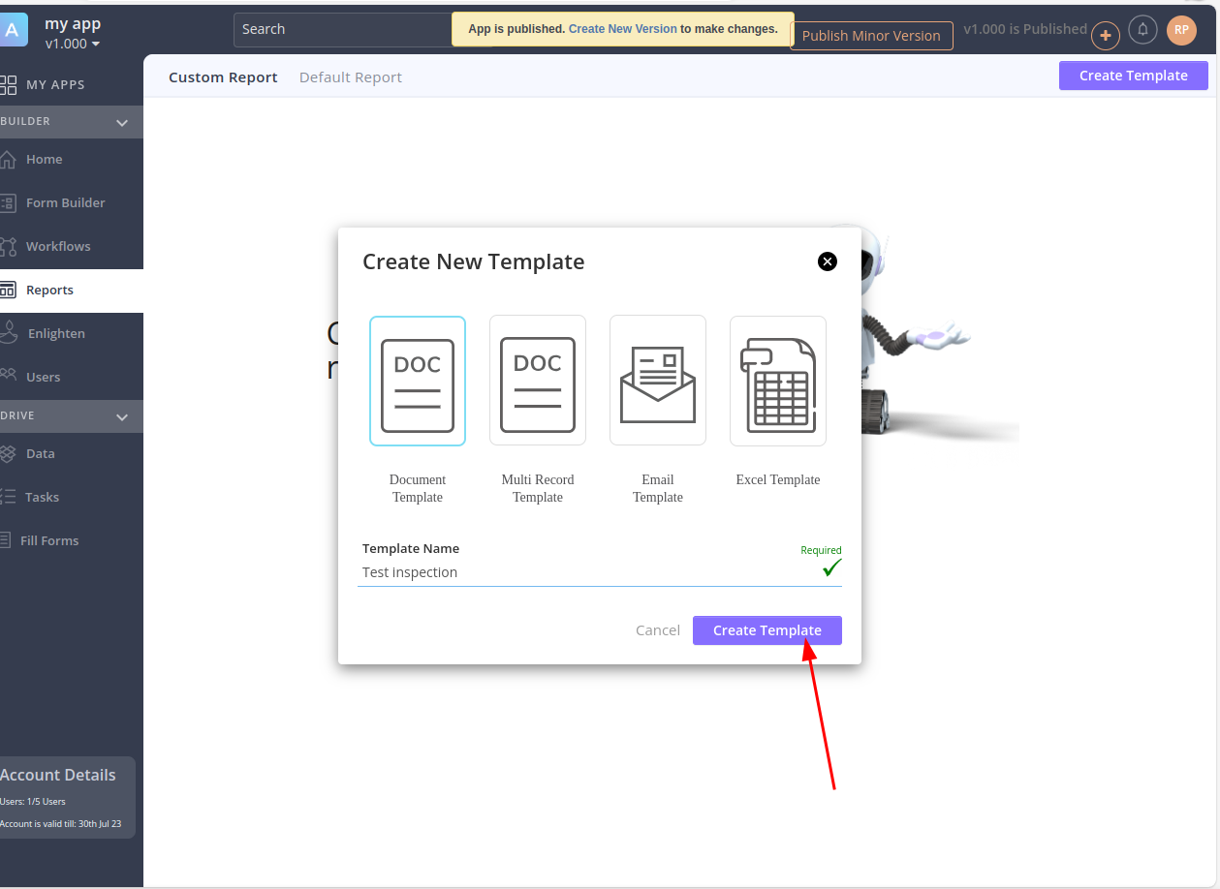Click the notification bell icon

1143,30
